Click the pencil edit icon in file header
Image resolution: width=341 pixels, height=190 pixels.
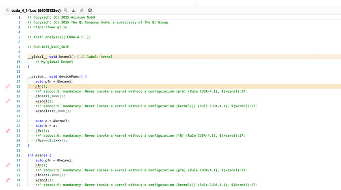[x=82, y=10]
